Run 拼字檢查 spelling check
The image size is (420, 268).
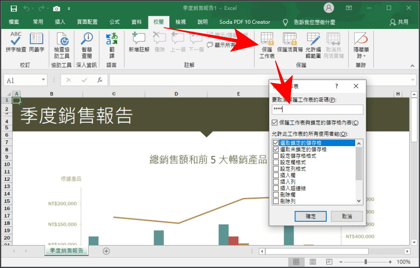[16, 42]
